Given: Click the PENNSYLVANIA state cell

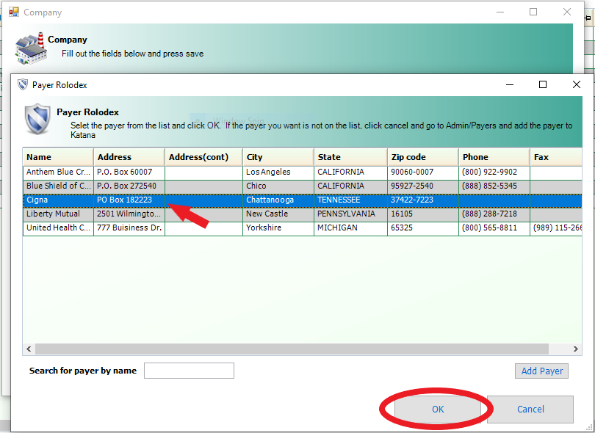Looking at the screenshot, I should point(350,214).
